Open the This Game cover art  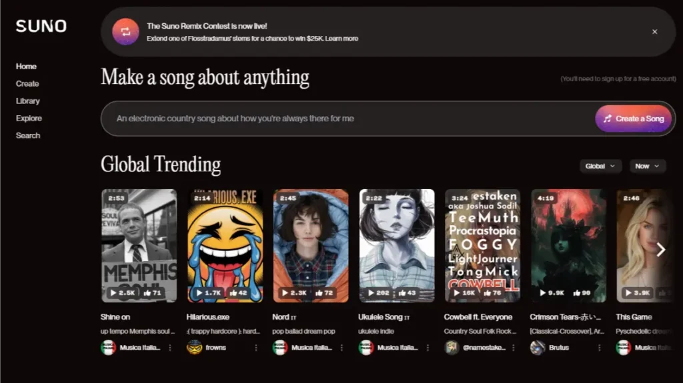(644, 246)
